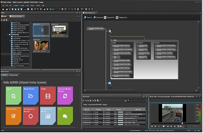Click the refresh icon in Job Monitor toolbar

coord(83,100)
